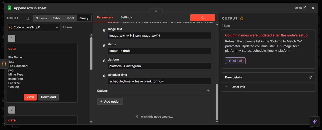
Task: Close the Append row in sheet dialog
Action: click(x=313, y=8)
